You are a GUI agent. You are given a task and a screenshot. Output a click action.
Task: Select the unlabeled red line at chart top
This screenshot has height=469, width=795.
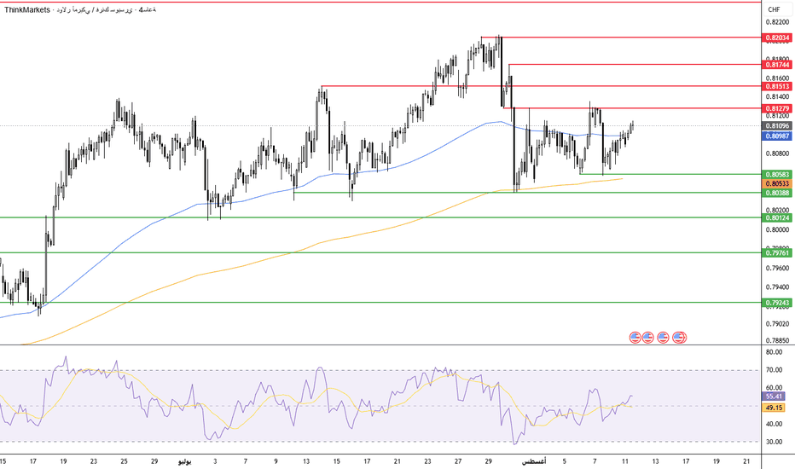[380, 2]
